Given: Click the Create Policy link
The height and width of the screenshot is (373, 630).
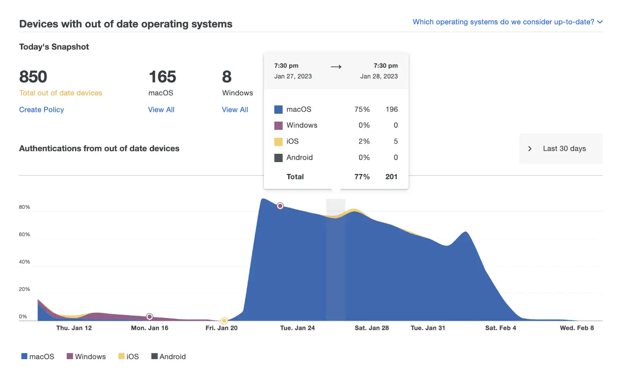Looking at the screenshot, I should click(x=41, y=110).
